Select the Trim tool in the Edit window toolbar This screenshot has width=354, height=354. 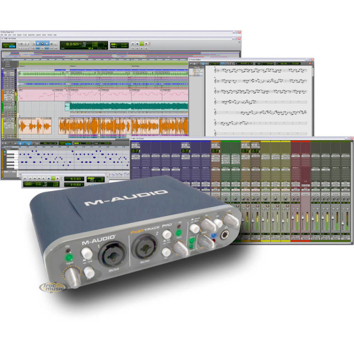pyautogui.click(x=38, y=44)
